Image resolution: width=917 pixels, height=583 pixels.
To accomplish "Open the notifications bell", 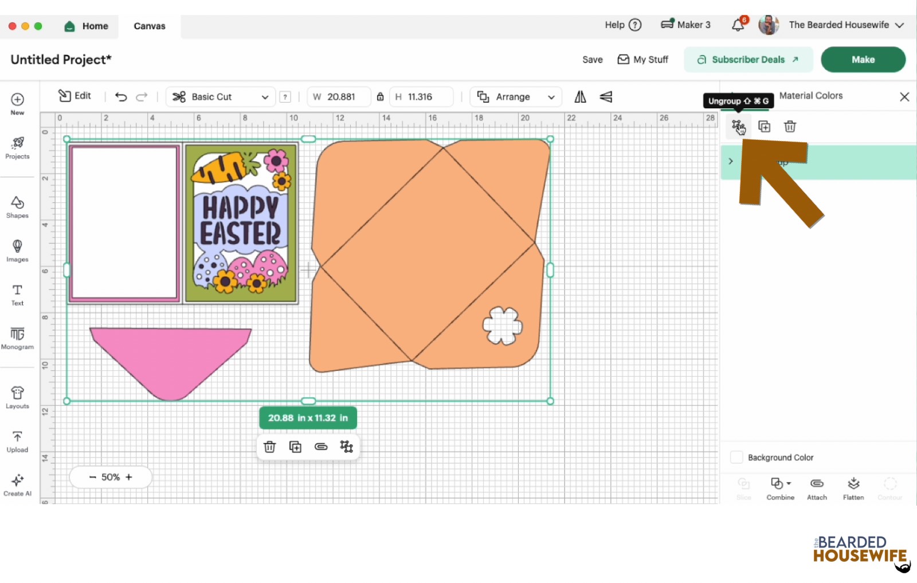I will click(739, 25).
